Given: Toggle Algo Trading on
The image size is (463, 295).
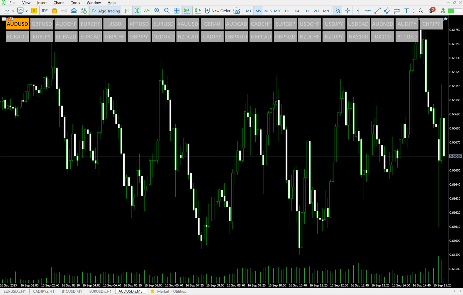Looking at the screenshot, I should coord(106,11).
